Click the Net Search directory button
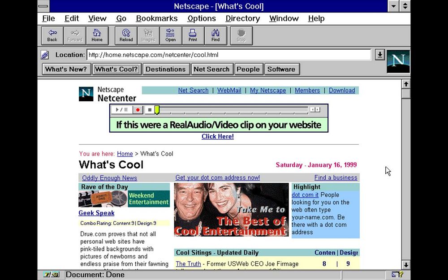The height and width of the screenshot is (280, 448). point(211,69)
